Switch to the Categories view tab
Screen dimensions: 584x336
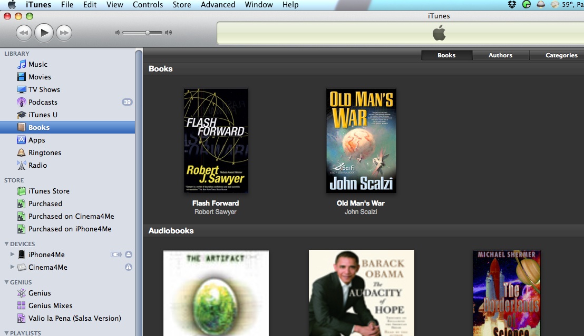(x=557, y=55)
